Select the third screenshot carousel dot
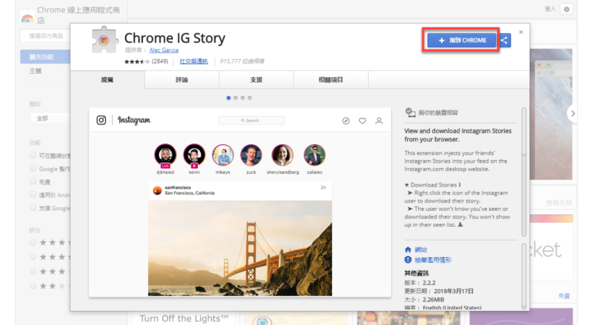600x325 pixels. [242, 98]
